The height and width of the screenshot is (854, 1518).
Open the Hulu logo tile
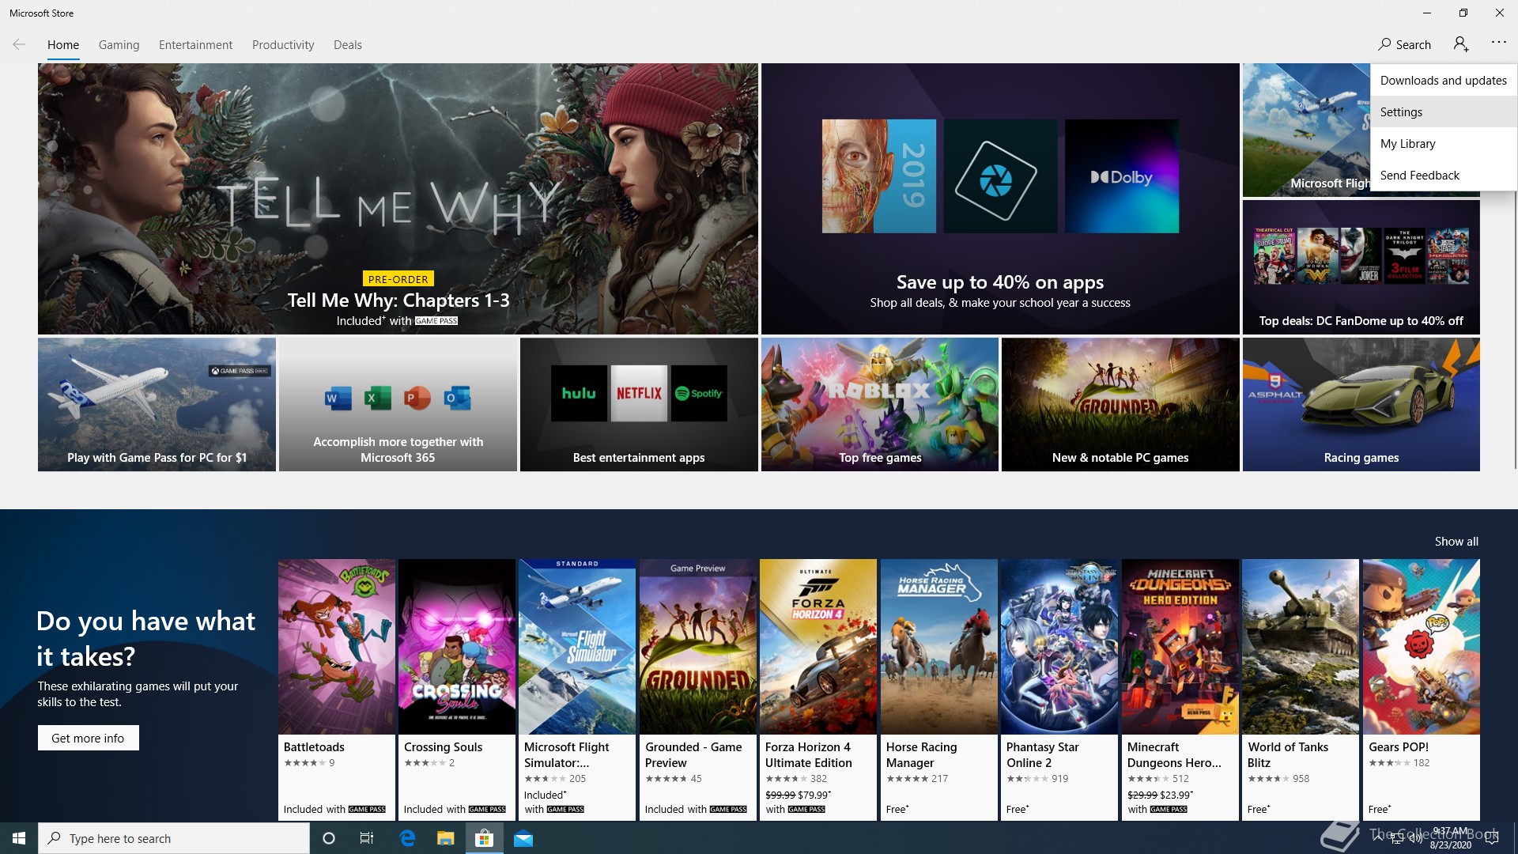click(x=579, y=393)
